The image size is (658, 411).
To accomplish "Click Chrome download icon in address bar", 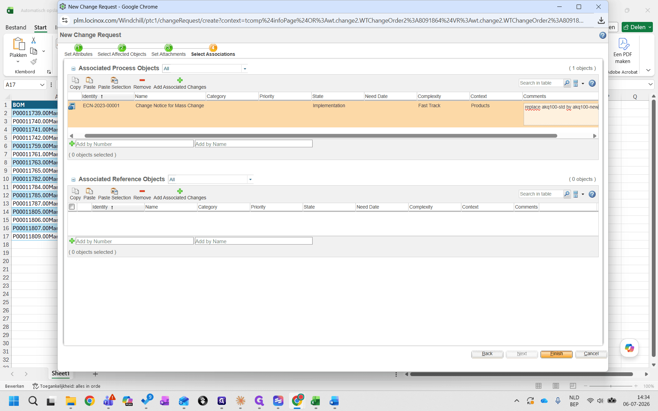I will (601, 21).
